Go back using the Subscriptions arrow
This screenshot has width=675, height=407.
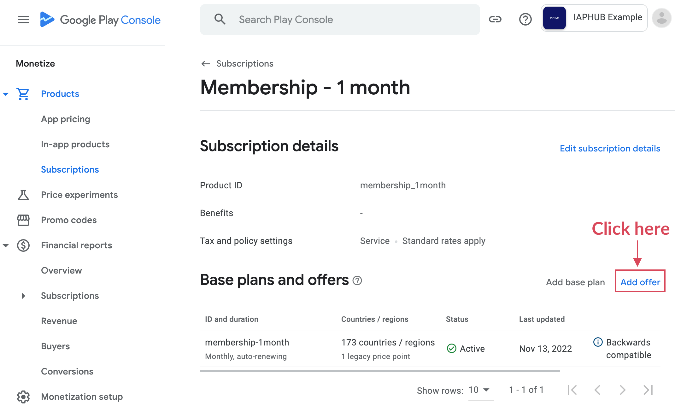pos(206,64)
